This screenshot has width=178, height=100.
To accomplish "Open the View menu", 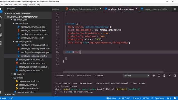I will click(15, 4).
